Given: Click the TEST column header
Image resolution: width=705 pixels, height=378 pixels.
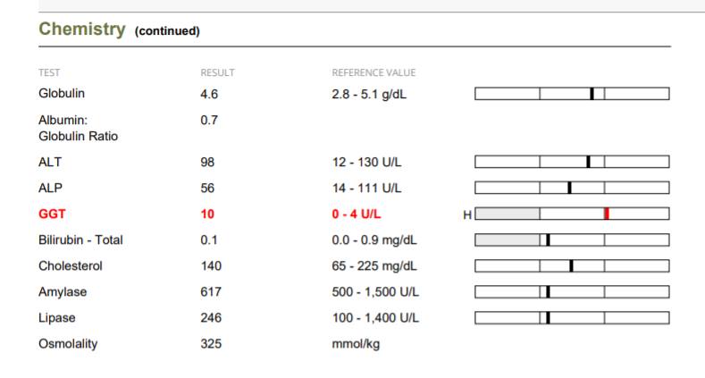Looking at the screenshot, I should (49, 72).
